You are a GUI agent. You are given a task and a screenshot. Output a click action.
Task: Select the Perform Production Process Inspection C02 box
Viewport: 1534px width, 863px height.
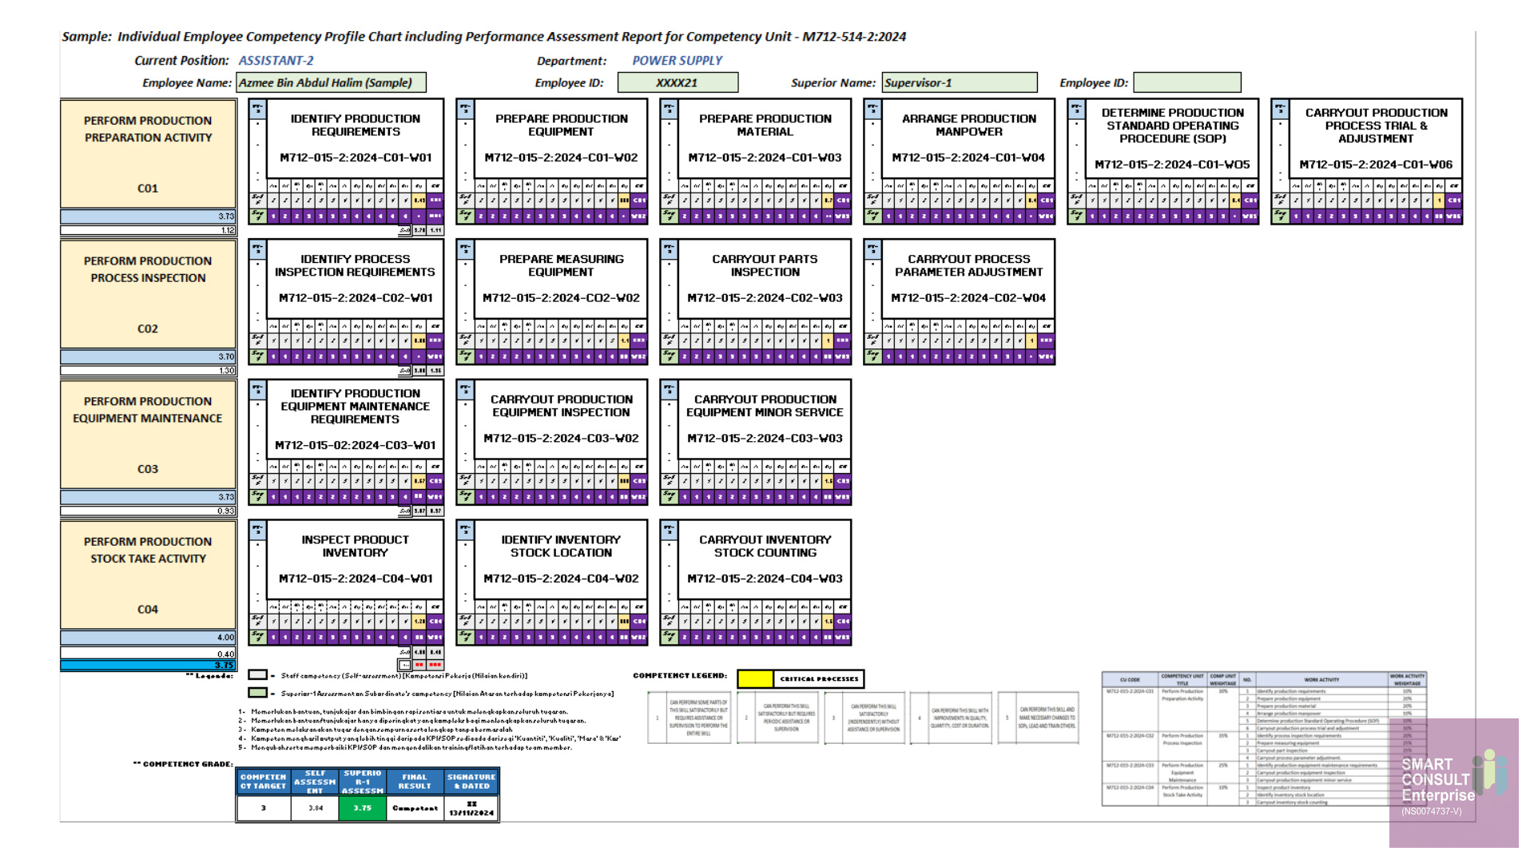pos(148,294)
